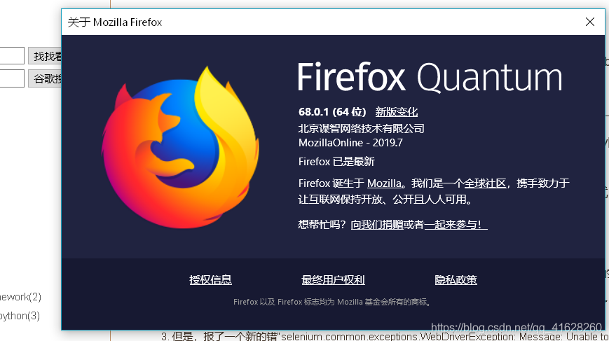
Task: Follow the 全球社区 global community link
Action: point(485,183)
